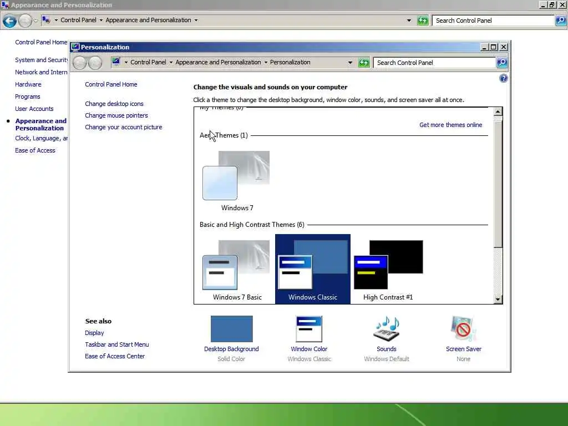Click Personalization title bar icon

(75, 47)
